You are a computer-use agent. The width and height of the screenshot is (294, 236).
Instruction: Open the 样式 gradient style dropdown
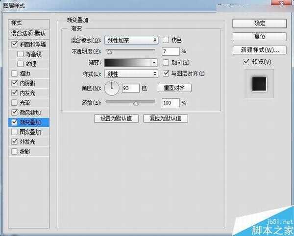[x=131, y=74]
